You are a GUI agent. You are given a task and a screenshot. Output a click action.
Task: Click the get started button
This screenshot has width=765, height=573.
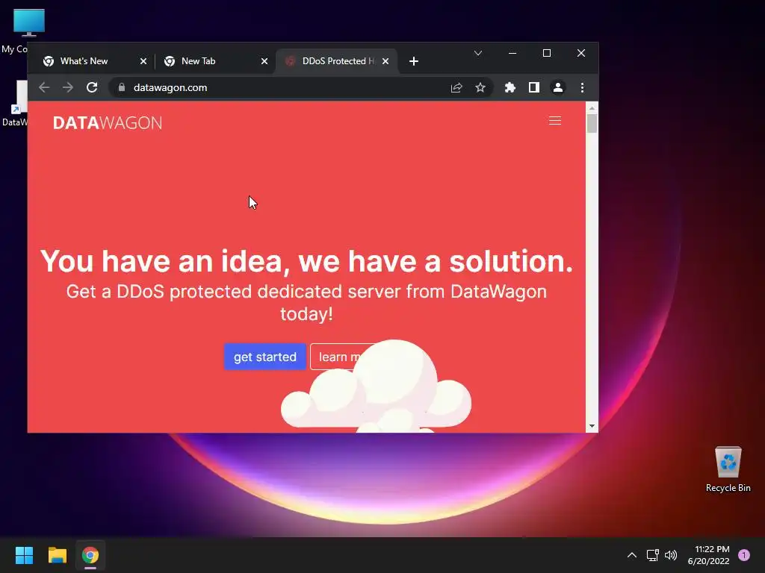pyautogui.click(x=265, y=357)
